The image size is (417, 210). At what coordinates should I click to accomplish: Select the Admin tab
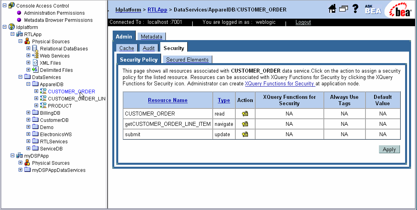click(124, 37)
